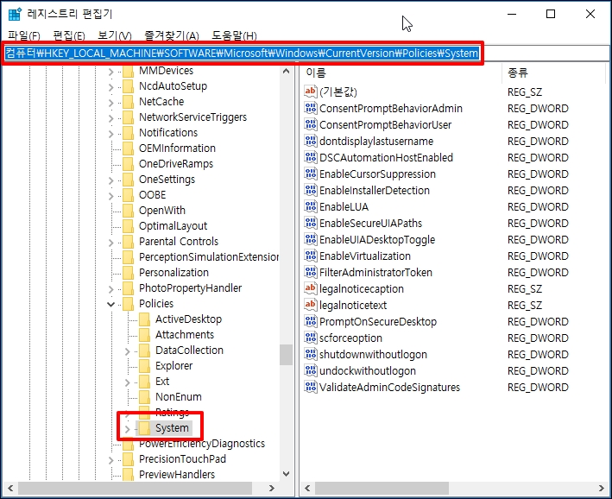Click the DWORD icon next to EnableLUA
The height and width of the screenshot is (499, 612).
point(311,206)
